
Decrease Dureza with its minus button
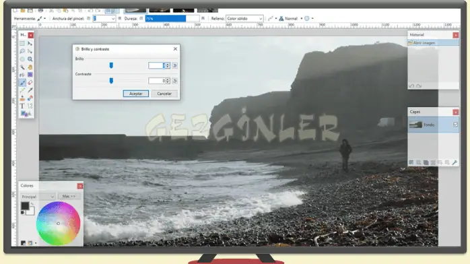141,19
